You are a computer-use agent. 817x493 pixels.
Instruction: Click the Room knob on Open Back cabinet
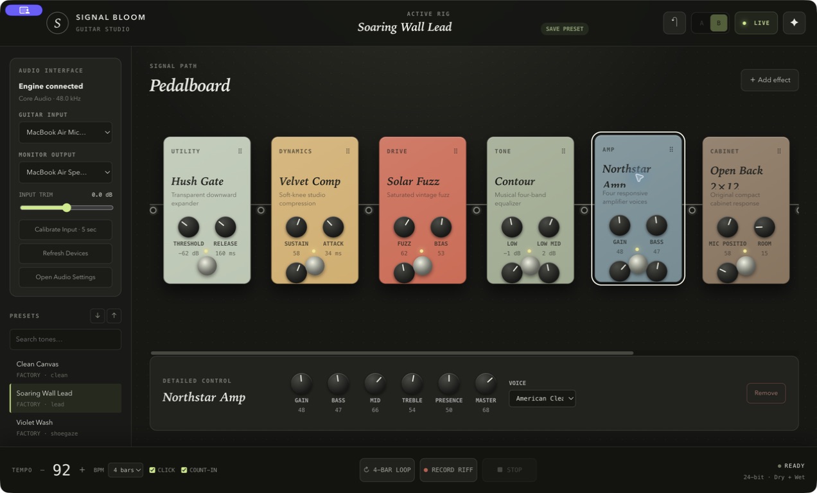pos(764,227)
